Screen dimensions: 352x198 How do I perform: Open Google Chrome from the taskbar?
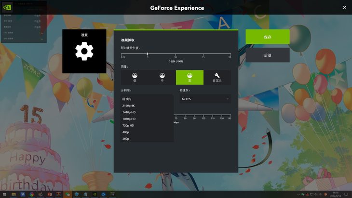pos(32,194)
